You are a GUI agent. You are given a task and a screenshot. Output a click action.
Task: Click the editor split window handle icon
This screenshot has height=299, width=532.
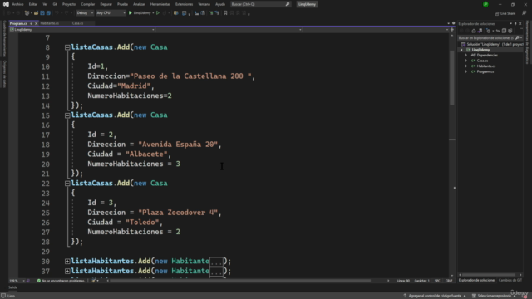pyautogui.click(x=452, y=30)
